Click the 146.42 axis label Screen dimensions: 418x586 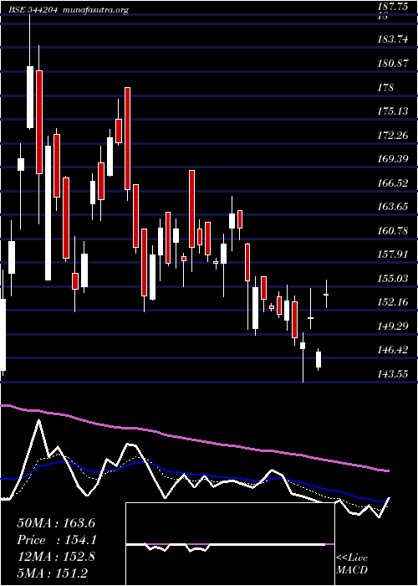[x=392, y=350]
